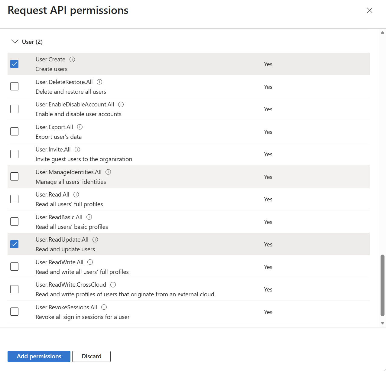Close the Request API permissions panel
The height and width of the screenshot is (371, 386).
pyautogui.click(x=369, y=10)
